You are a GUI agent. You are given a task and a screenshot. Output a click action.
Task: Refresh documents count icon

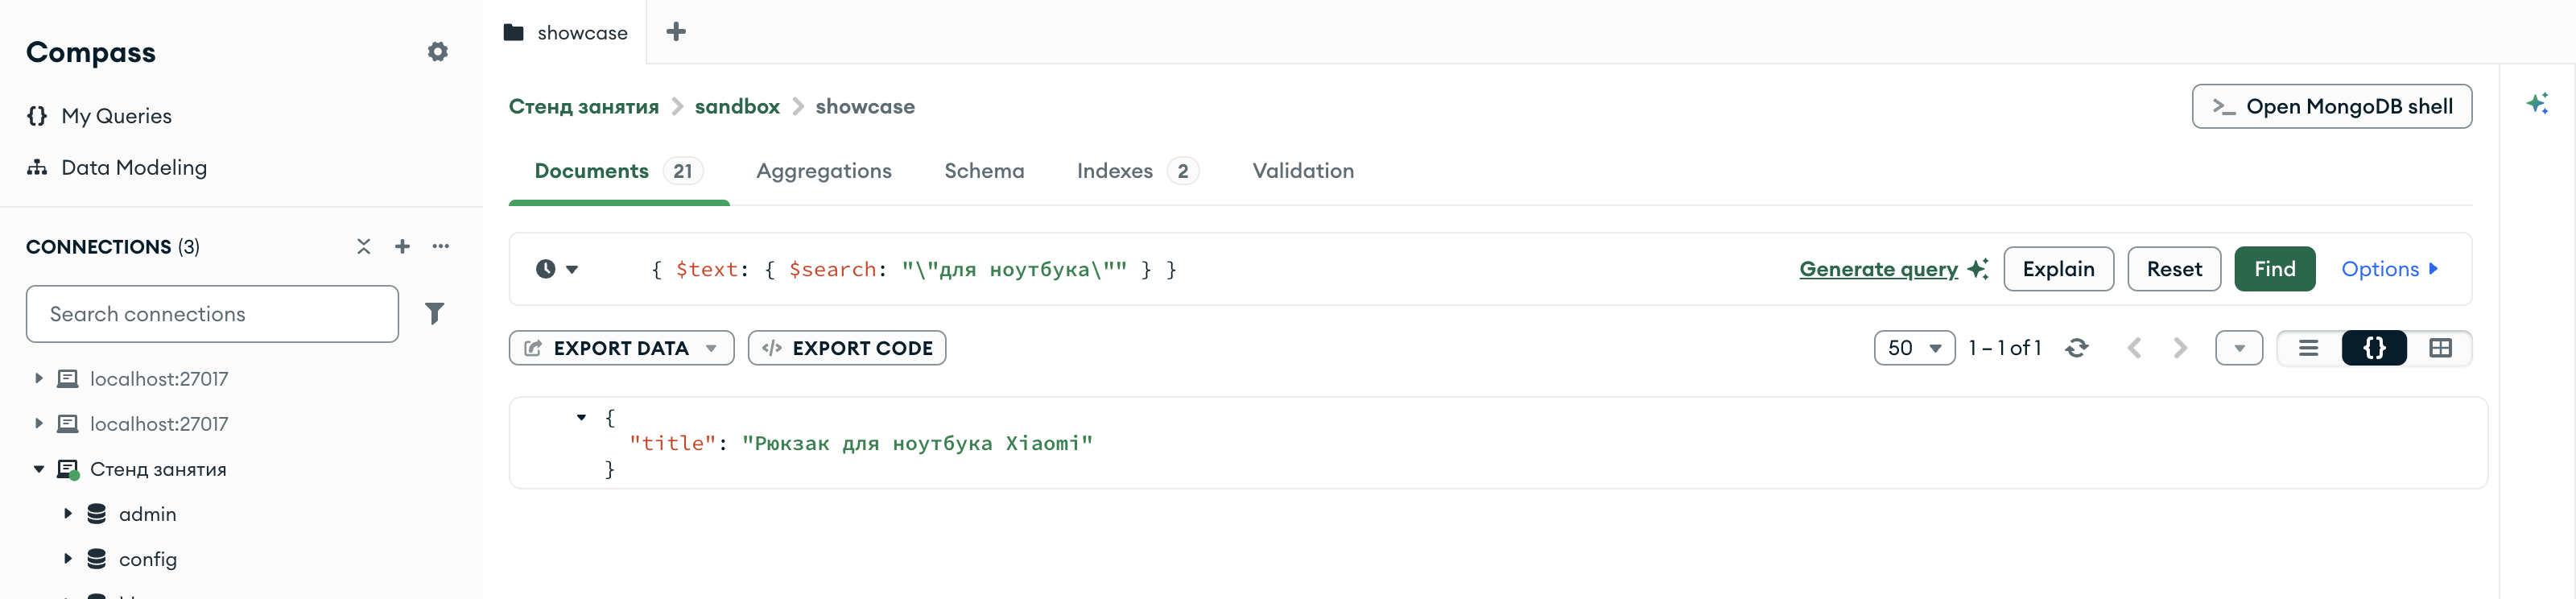click(2077, 348)
